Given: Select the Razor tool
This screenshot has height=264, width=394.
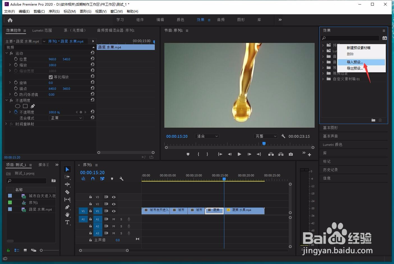Looking at the screenshot, I should point(67,192).
